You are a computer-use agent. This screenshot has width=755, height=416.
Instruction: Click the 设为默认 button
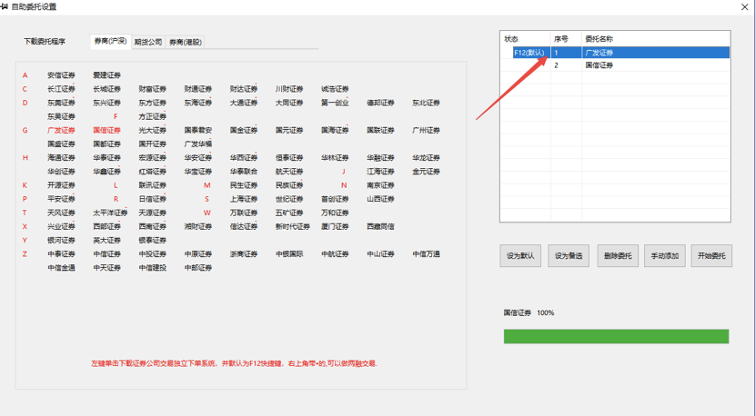[520, 256]
